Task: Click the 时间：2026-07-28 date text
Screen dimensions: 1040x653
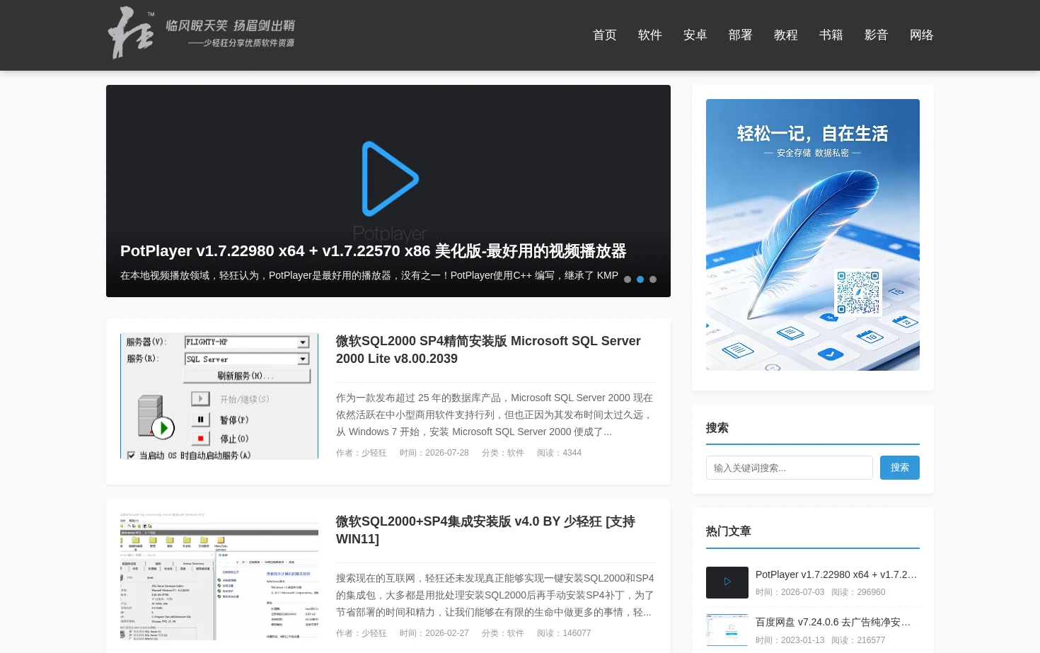Action: click(434, 453)
